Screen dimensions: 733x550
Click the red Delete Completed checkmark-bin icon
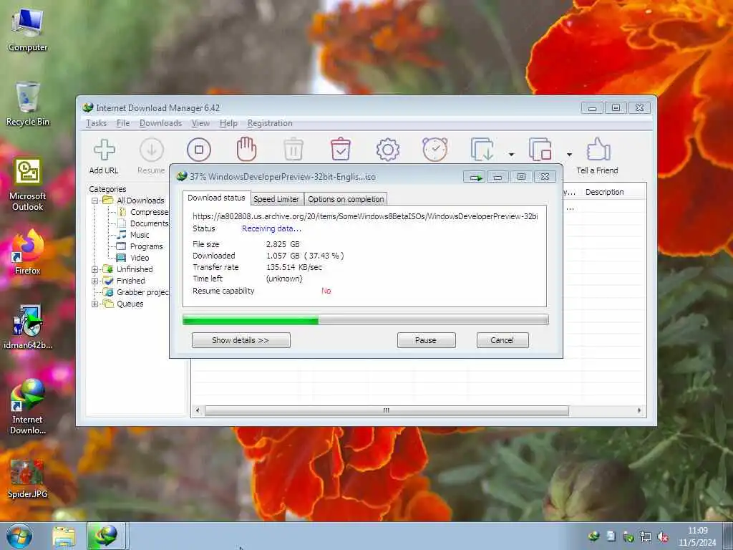click(x=340, y=150)
